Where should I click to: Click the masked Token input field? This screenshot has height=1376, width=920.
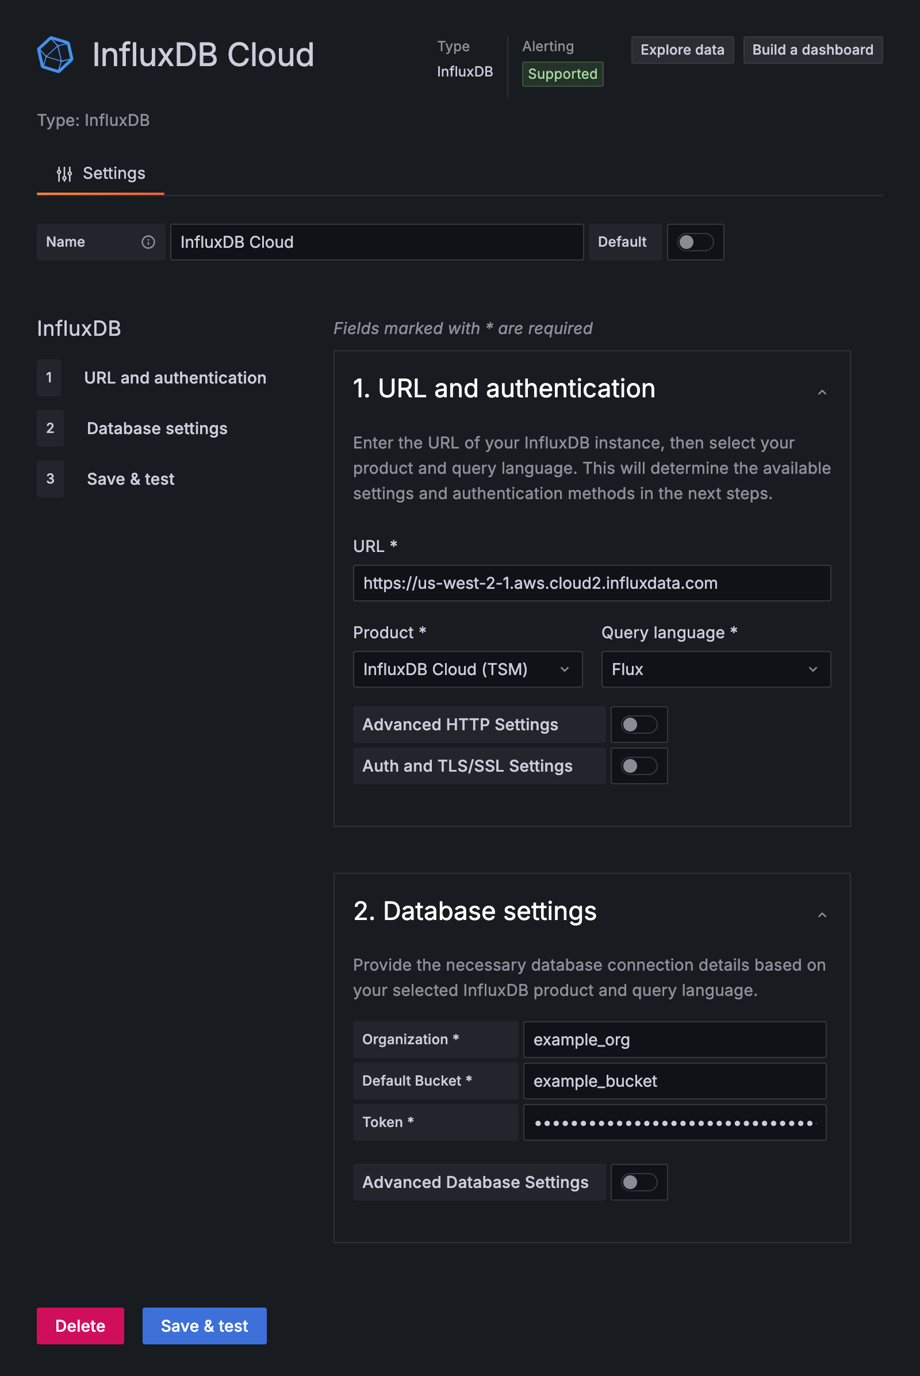coord(673,1122)
